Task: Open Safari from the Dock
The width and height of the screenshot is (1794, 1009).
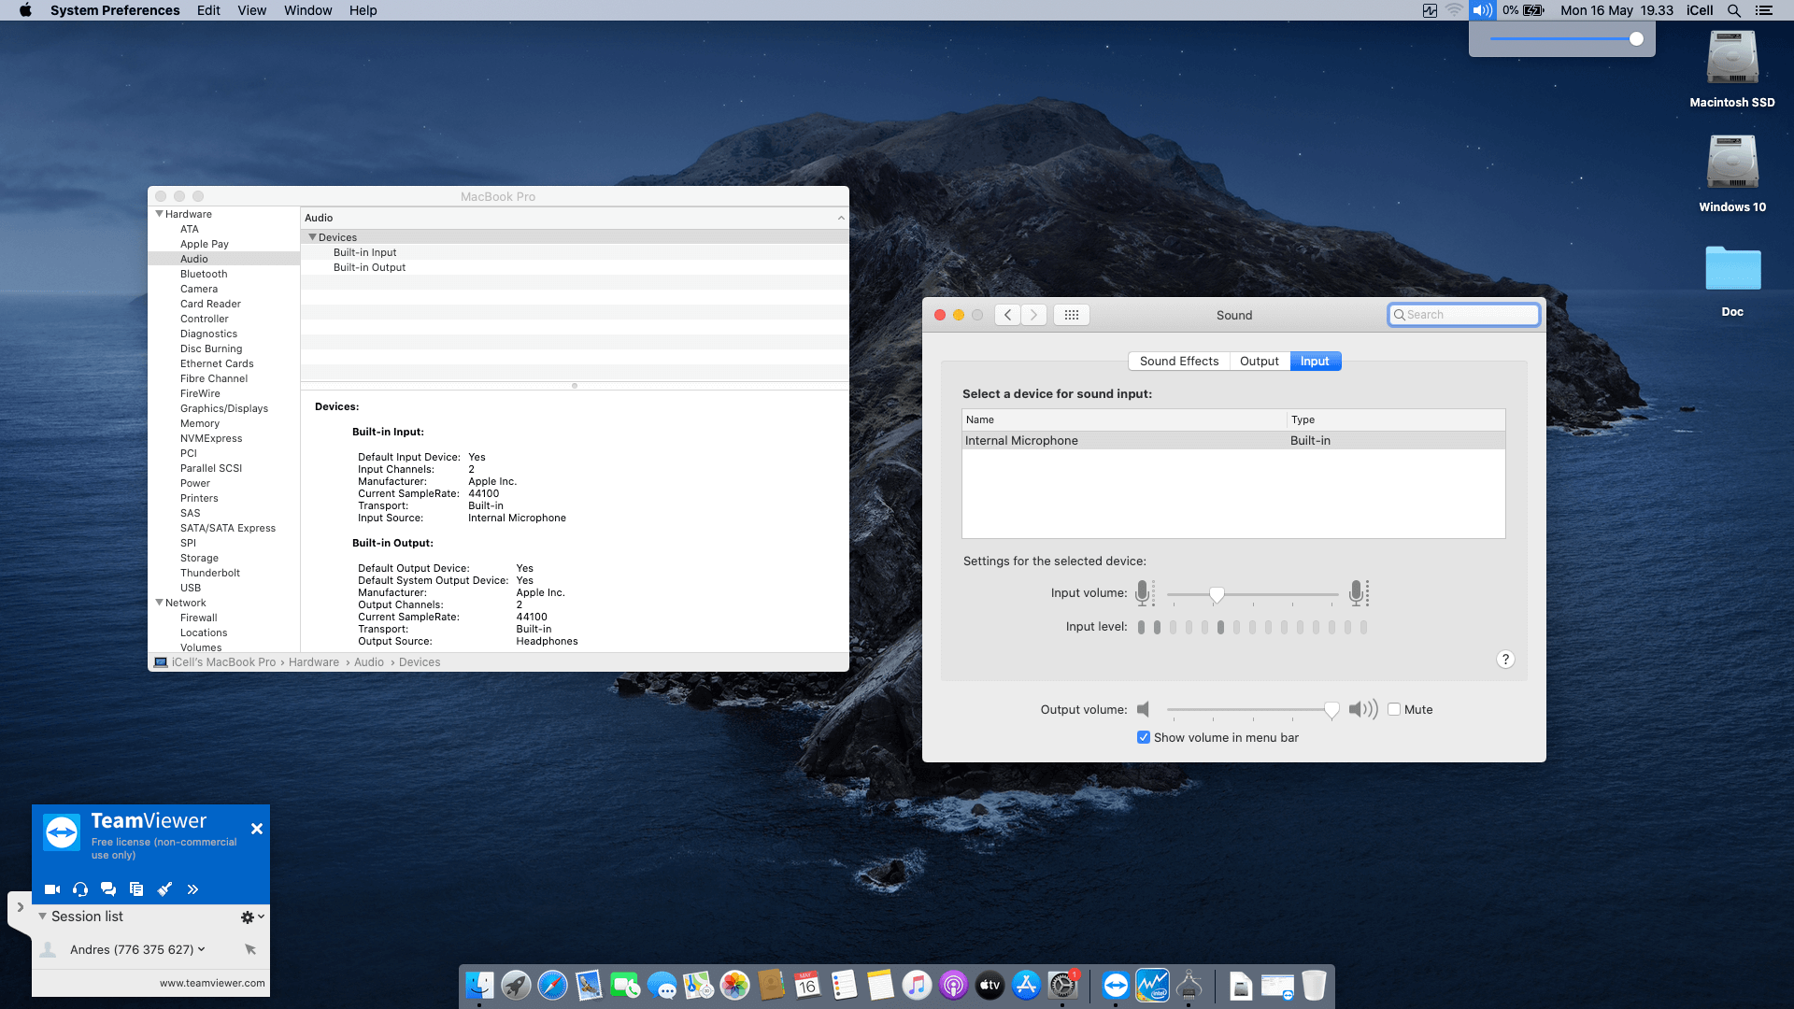Action: pyautogui.click(x=552, y=986)
